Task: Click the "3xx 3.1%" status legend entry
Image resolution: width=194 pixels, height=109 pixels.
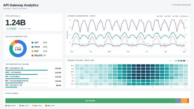Action: click(x=24, y=106)
